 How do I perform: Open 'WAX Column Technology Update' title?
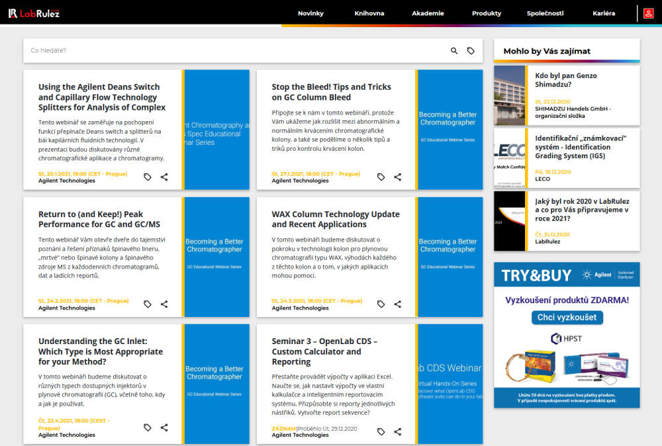click(x=336, y=220)
